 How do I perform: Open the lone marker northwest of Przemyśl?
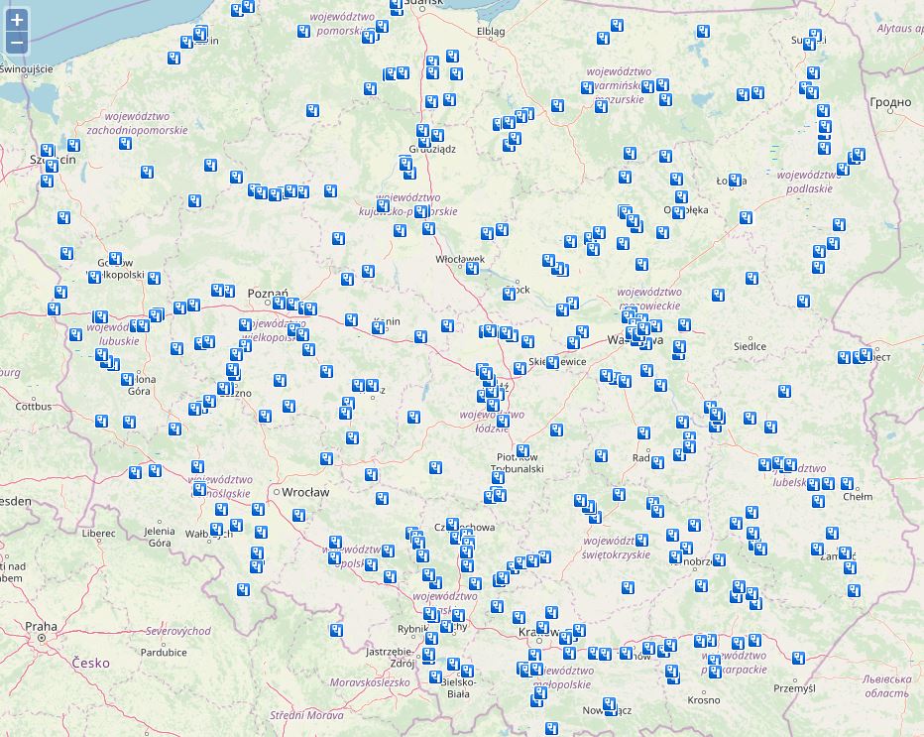[798, 658]
